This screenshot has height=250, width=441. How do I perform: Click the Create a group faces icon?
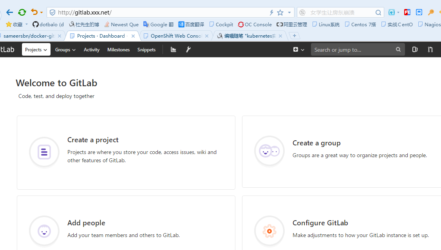269,151
